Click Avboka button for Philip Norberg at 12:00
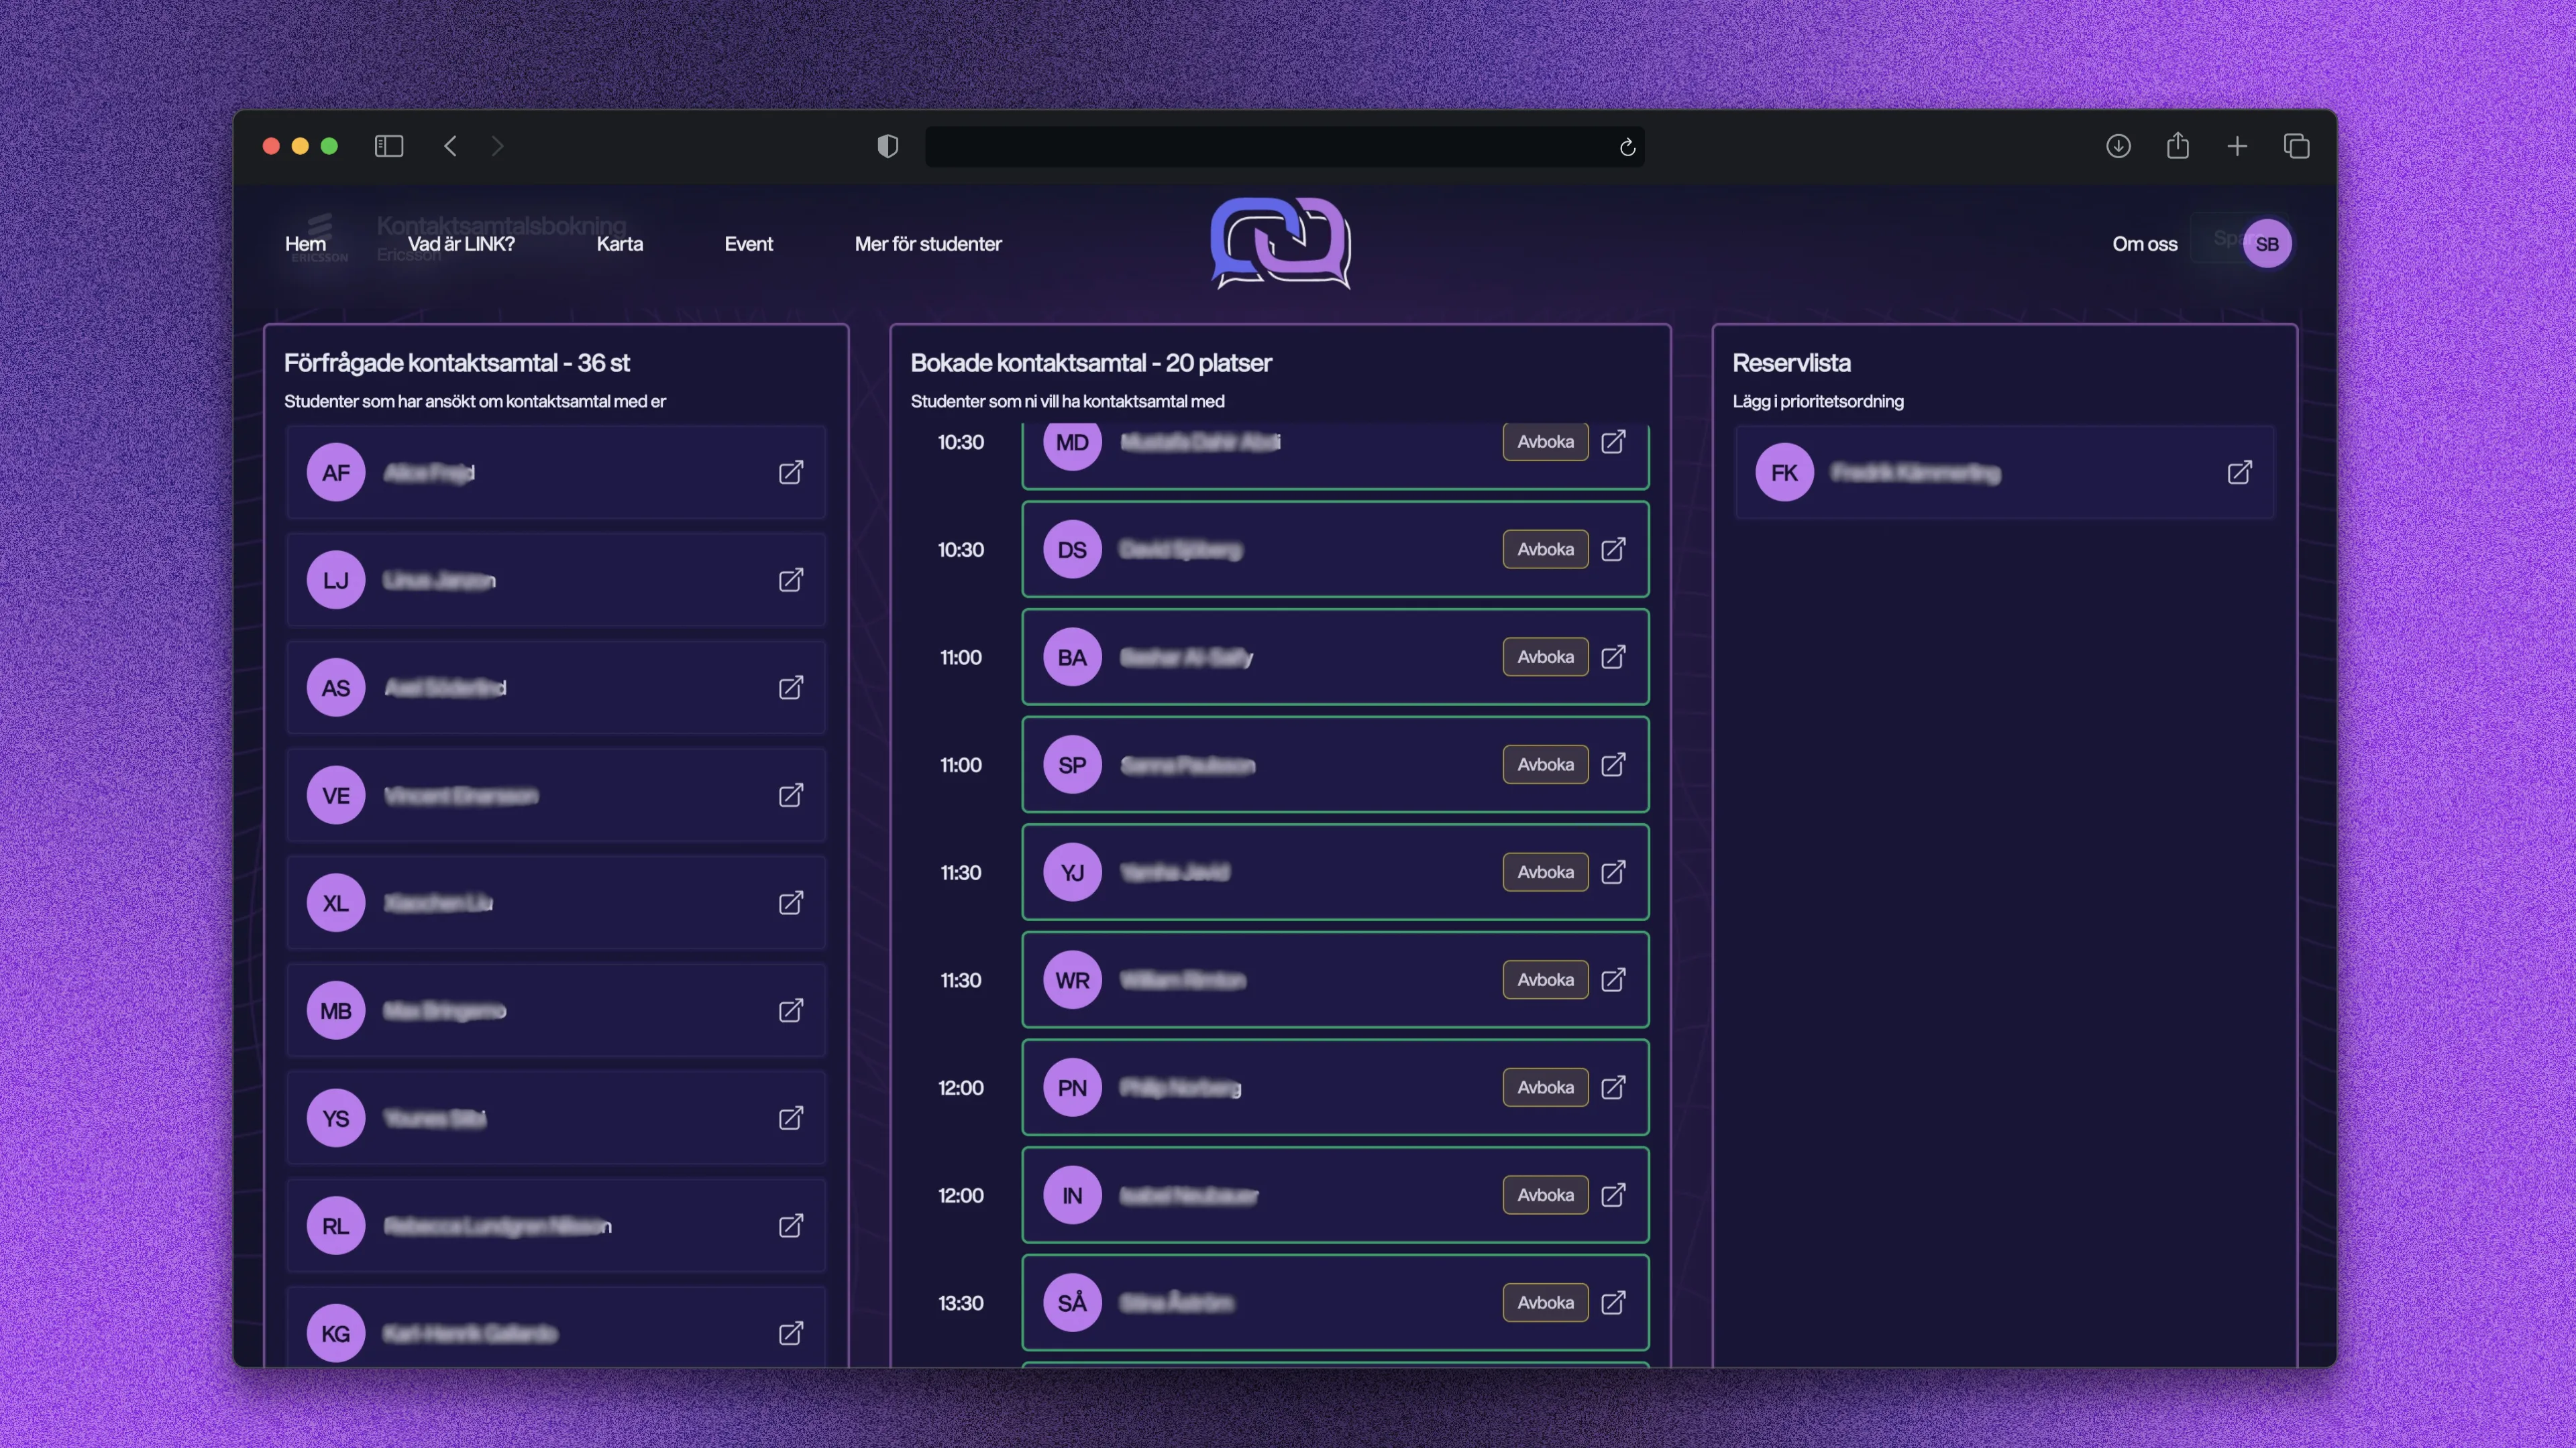2576x1448 pixels. point(1543,1085)
